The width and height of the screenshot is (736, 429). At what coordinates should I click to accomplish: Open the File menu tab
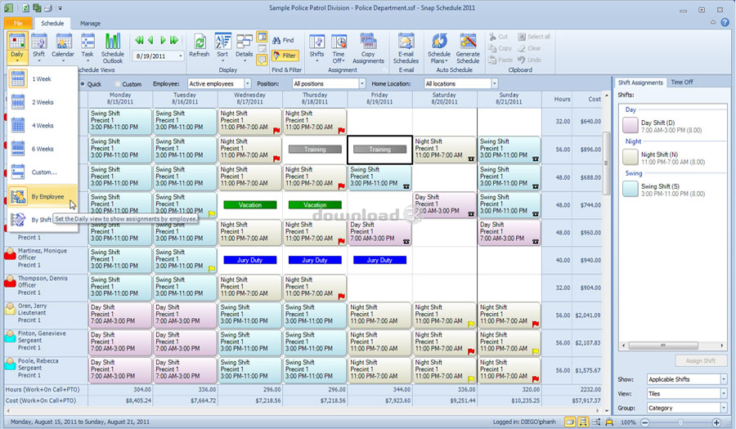point(18,23)
